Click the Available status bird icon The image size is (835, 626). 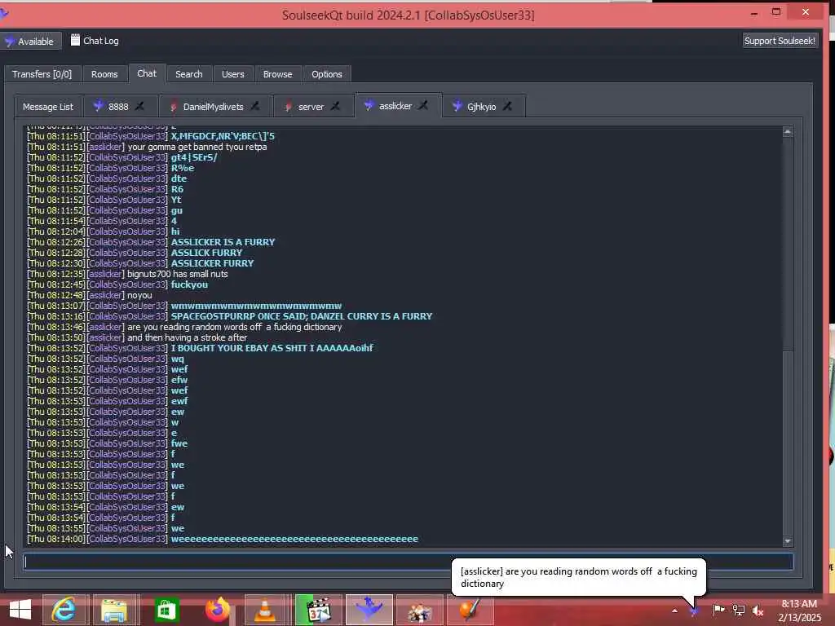coord(10,42)
